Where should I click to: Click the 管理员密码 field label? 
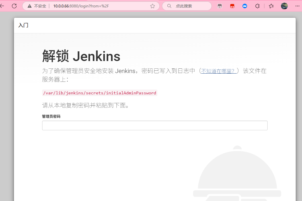point(51,116)
